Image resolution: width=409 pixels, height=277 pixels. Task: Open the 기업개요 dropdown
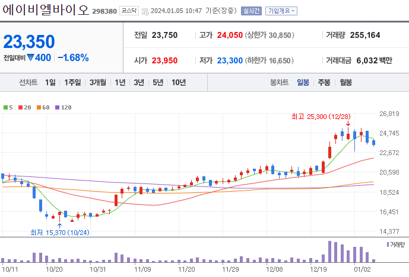tap(281, 11)
